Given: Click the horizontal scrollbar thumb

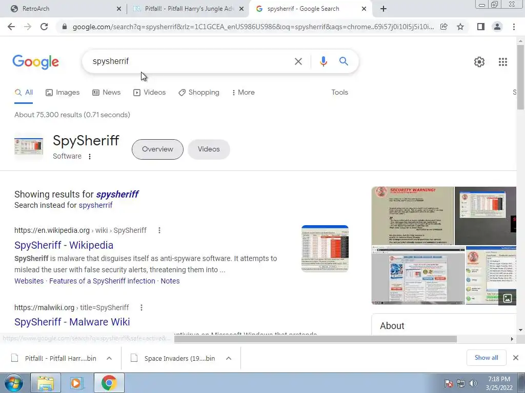Looking at the screenshot, I should [x=315, y=339].
